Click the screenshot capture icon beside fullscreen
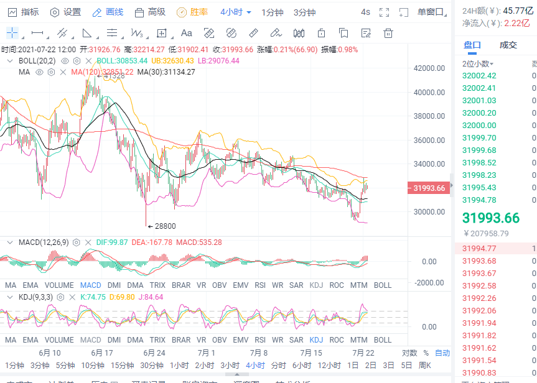This screenshot has height=383, width=537. click(404, 12)
